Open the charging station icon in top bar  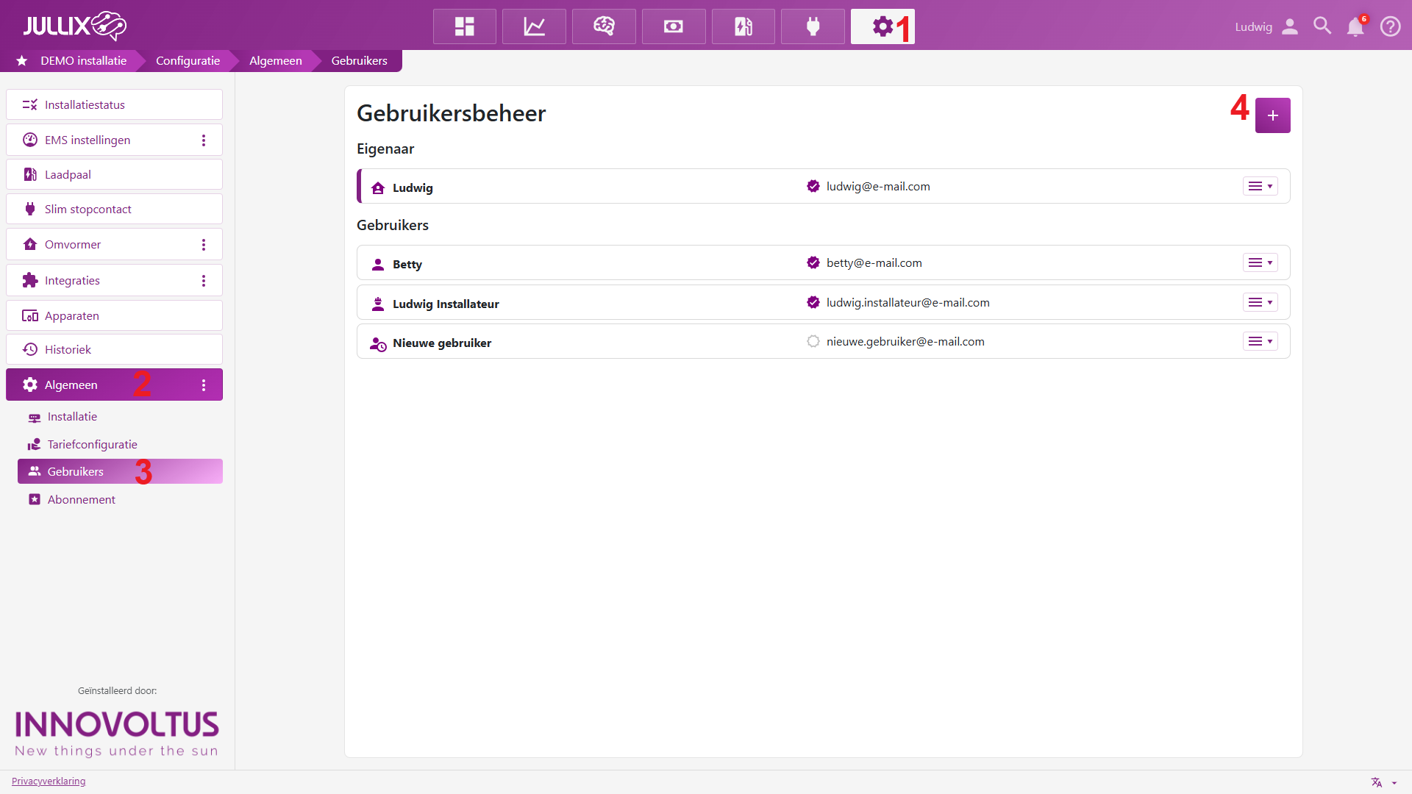(743, 26)
